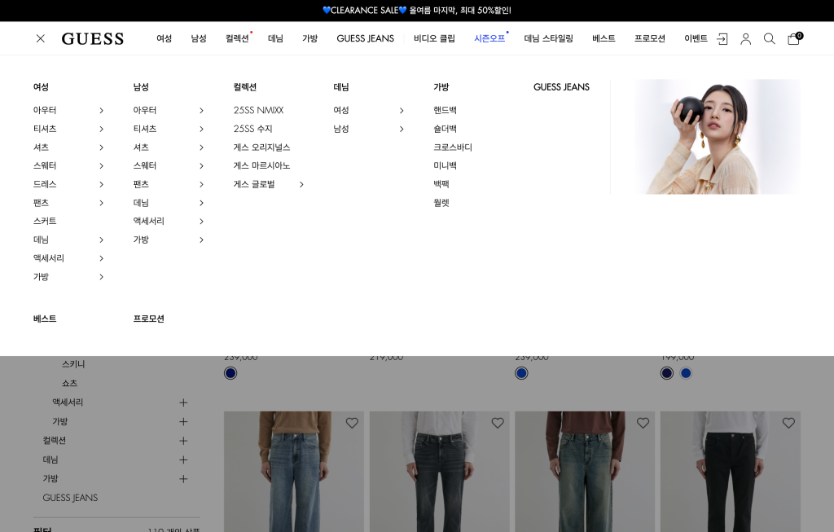Add the black jeans to wishlist heart

click(x=788, y=423)
